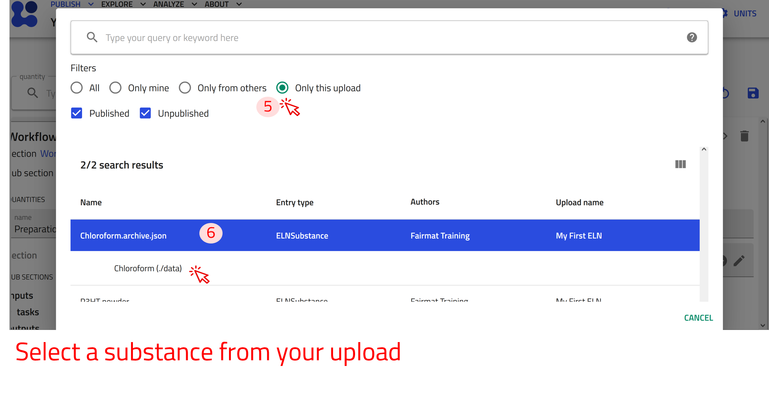Screen dimensions: 769x402
Task: Open the ANALYZE menu
Action: point(175,4)
